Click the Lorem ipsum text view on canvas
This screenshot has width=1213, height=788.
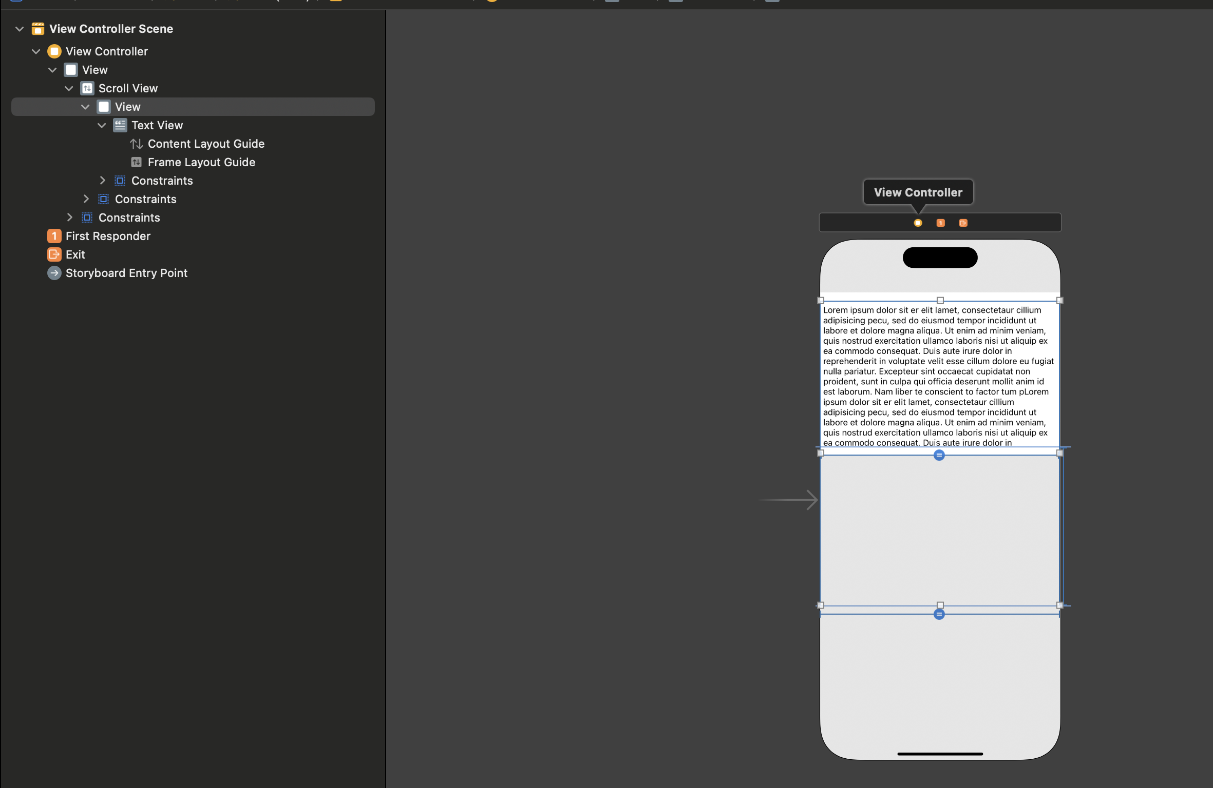939,376
